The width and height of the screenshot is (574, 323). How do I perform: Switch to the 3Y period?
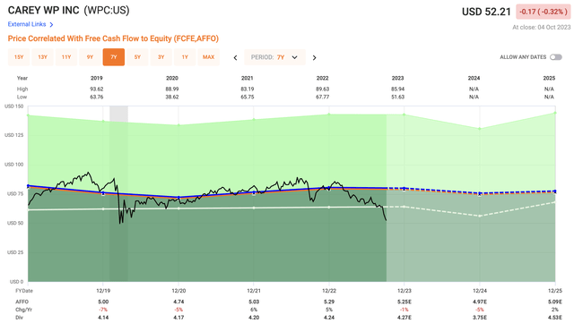161,57
